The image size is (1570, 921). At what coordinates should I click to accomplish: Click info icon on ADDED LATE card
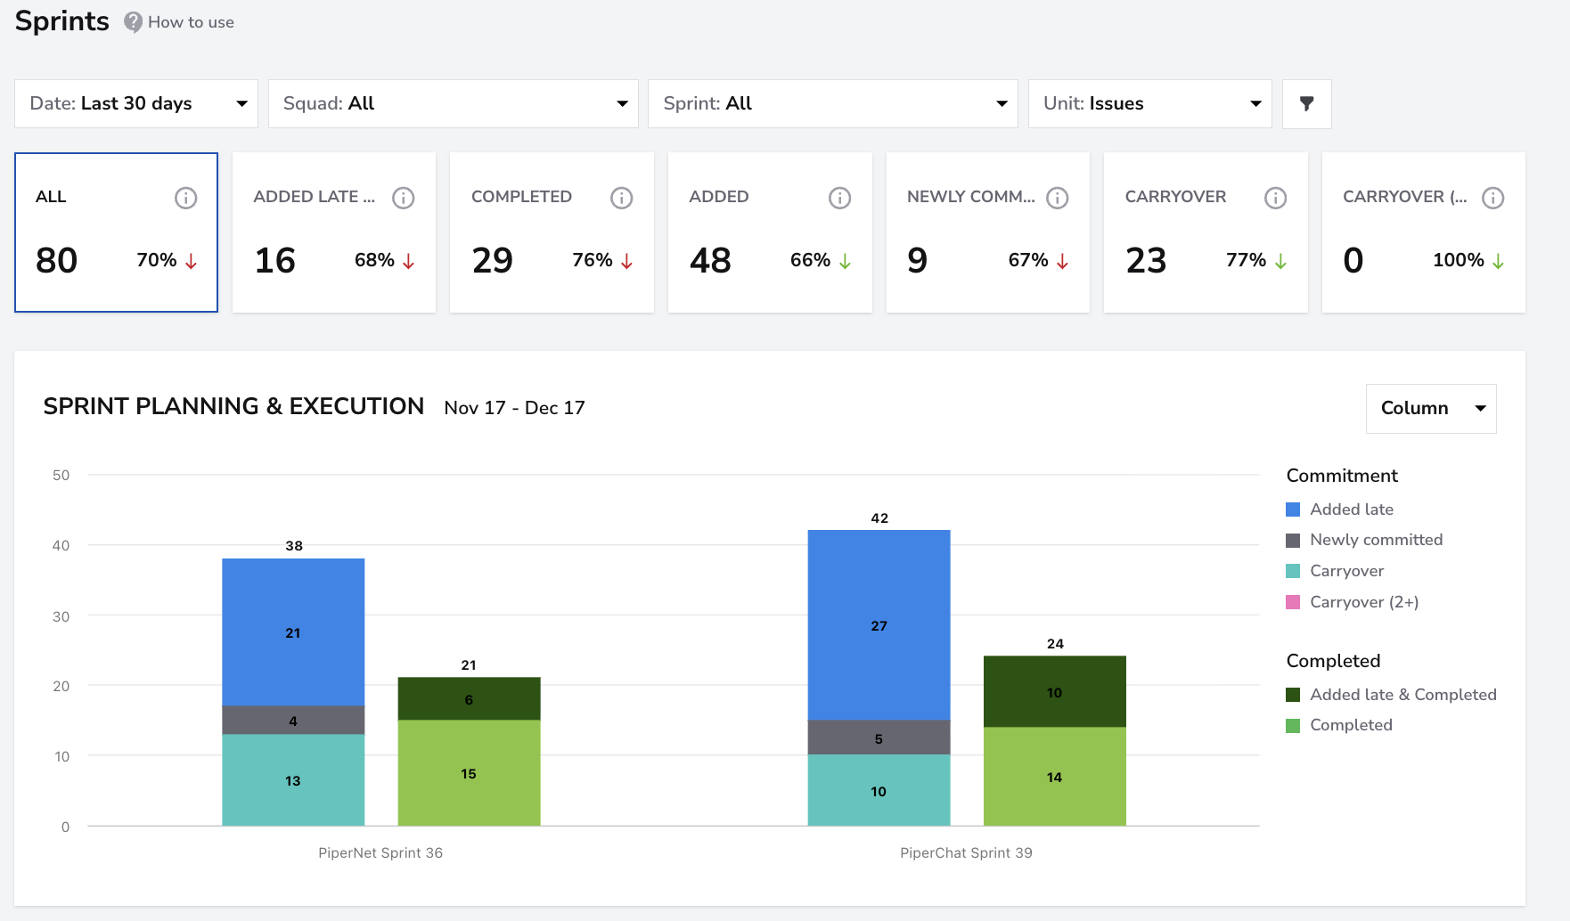tap(404, 198)
